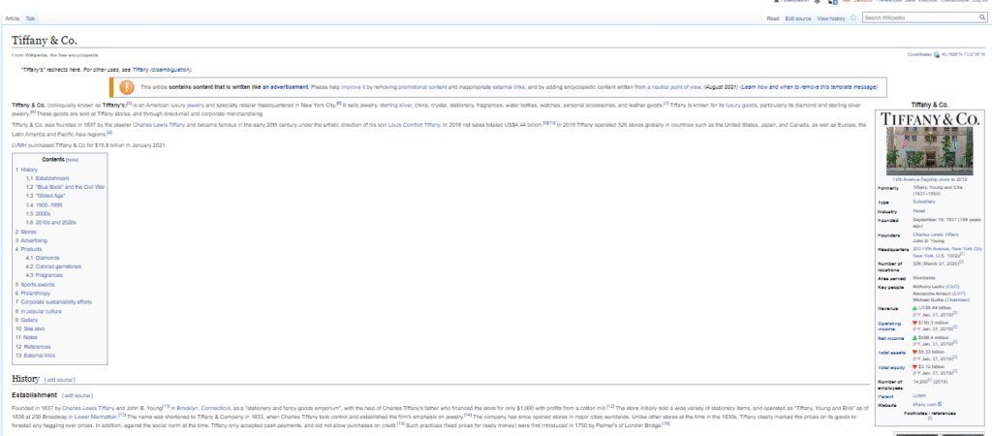The image size is (992, 436).
Task: Open the notifications bell icon
Action: click(x=818, y=1)
